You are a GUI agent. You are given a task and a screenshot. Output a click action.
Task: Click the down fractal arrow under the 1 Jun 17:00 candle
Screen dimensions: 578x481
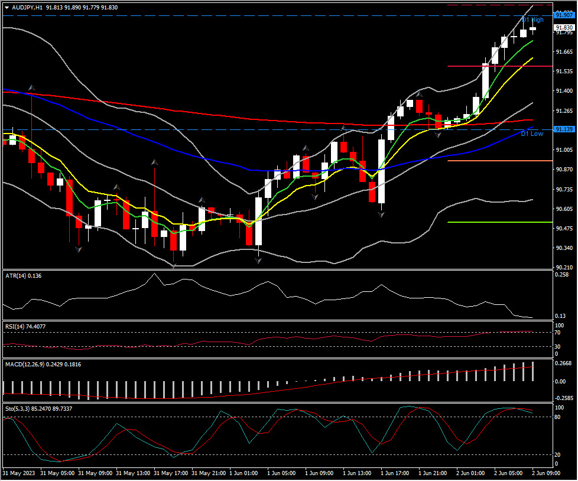pyautogui.click(x=382, y=214)
